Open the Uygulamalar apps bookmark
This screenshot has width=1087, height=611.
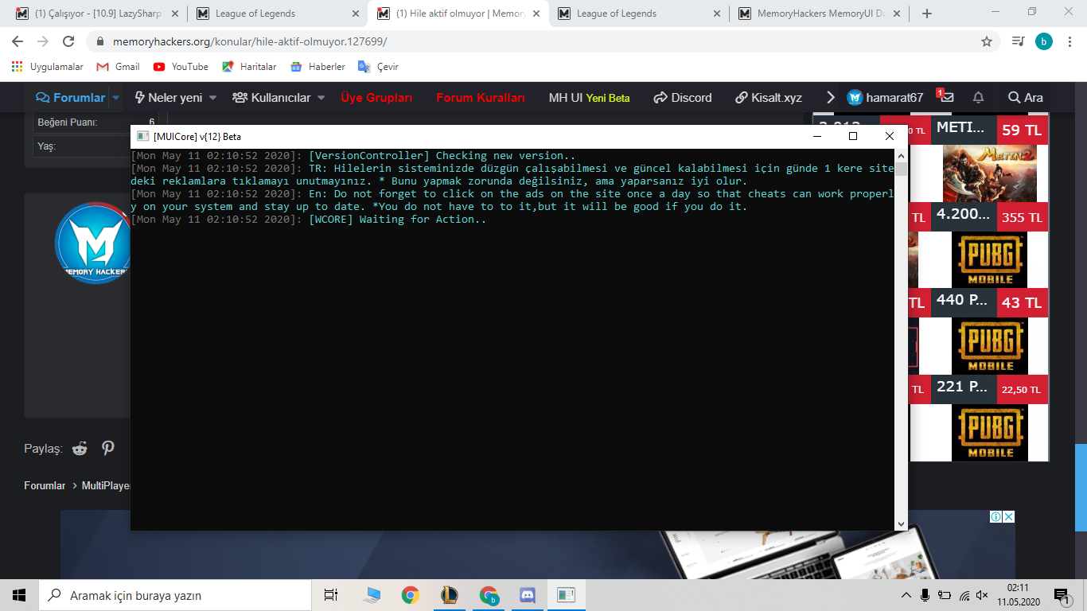tap(48, 67)
